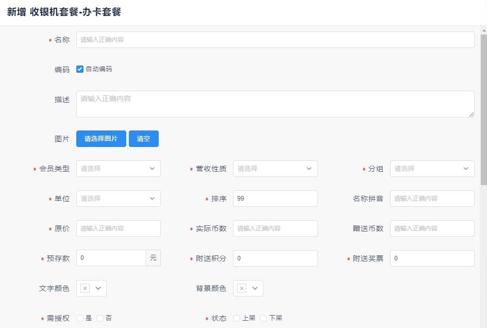
Task: Select 是 for 需授权
Action: point(80,318)
